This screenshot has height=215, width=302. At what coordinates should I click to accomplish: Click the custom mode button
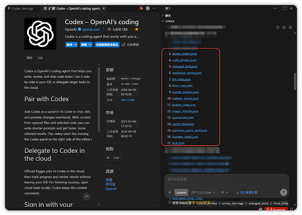click(x=181, y=192)
